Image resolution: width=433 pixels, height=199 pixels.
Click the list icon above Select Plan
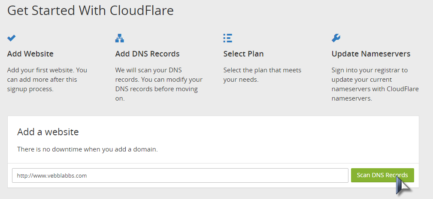pyautogui.click(x=228, y=38)
